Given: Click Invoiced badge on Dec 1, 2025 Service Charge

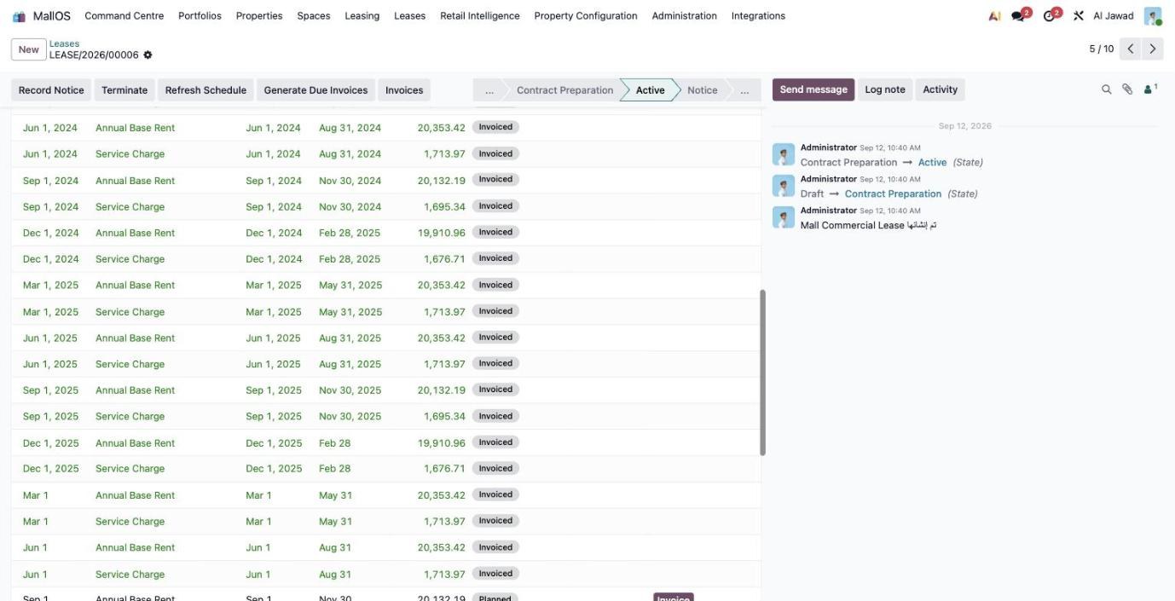Looking at the screenshot, I should [x=495, y=469].
